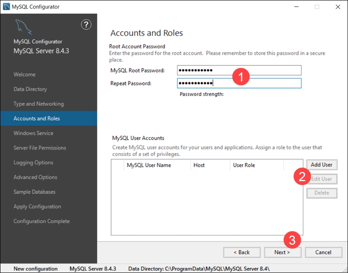Click the MySQL icon in the title bar
This screenshot has height=273, width=348.
pyautogui.click(x=5, y=7)
